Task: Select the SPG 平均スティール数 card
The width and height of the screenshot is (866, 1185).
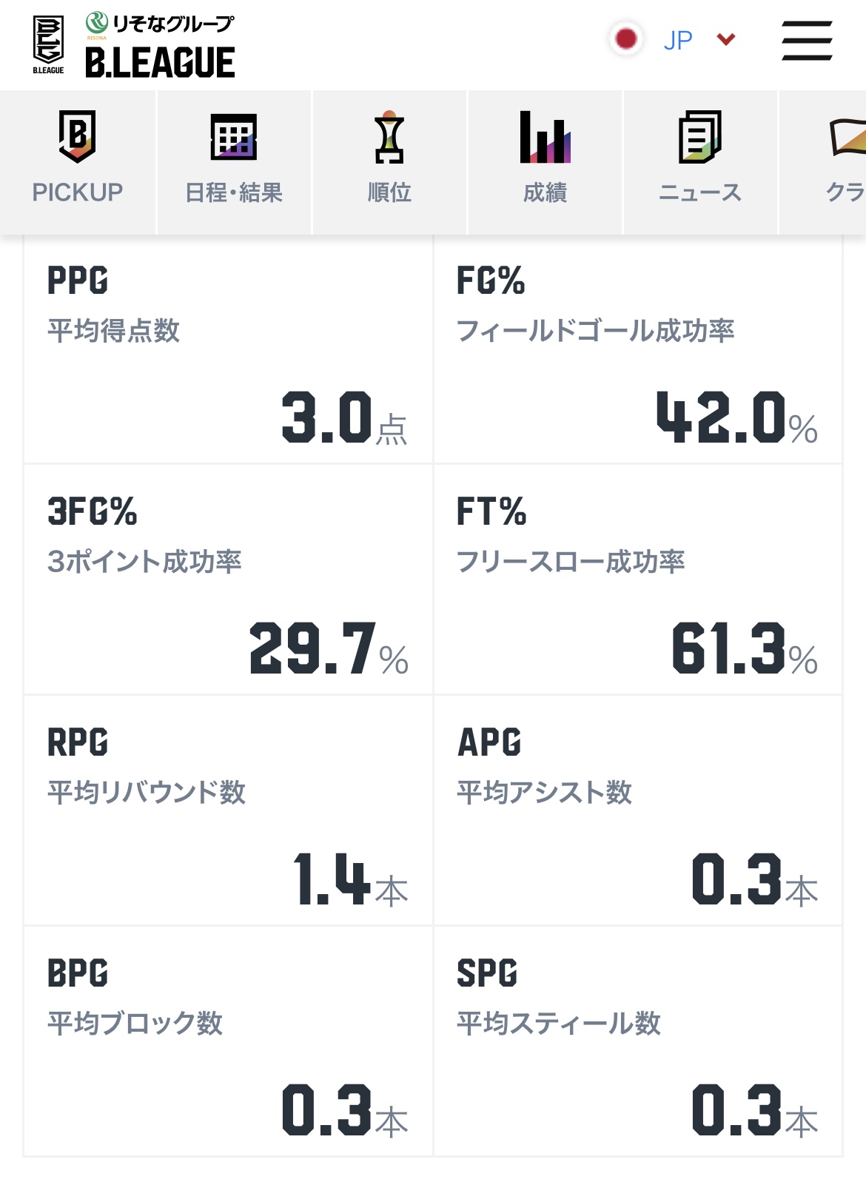Action: (638, 1041)
